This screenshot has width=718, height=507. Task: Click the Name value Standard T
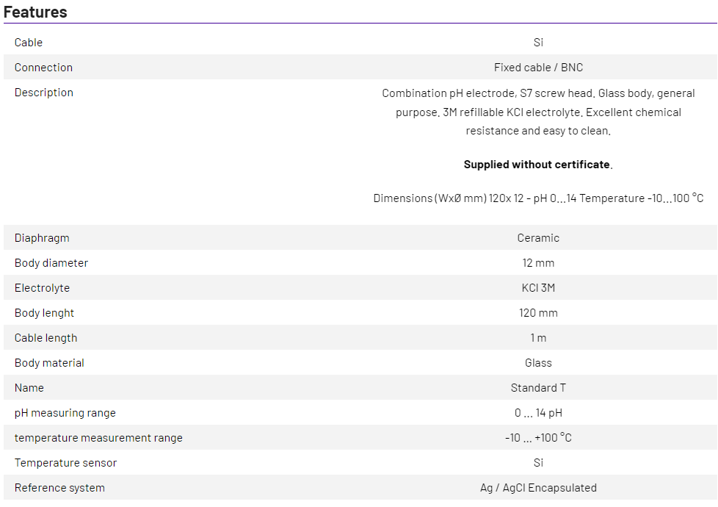tap(538, 388)
